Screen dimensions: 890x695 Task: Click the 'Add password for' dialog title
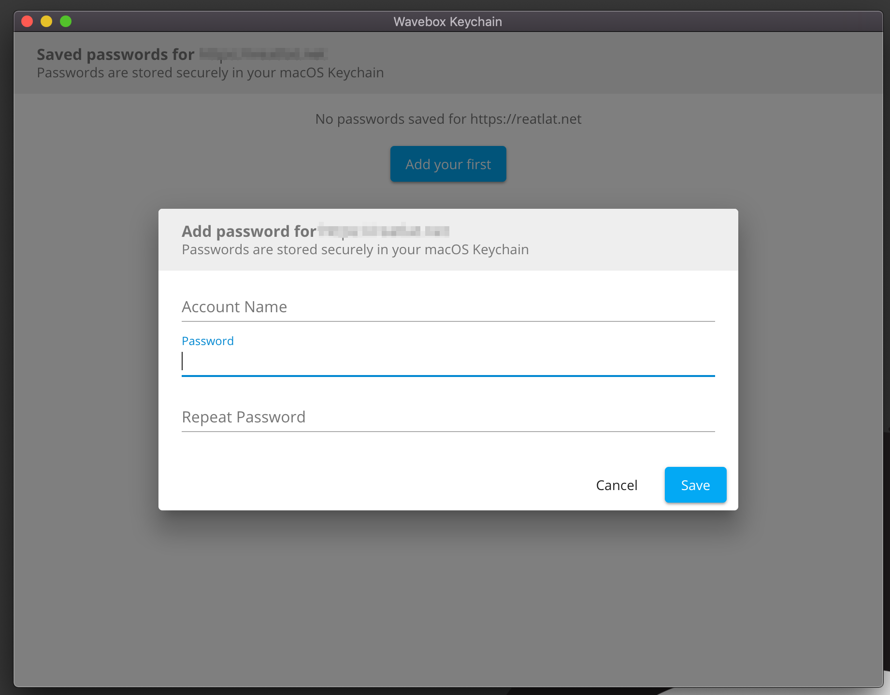point(247,231)
